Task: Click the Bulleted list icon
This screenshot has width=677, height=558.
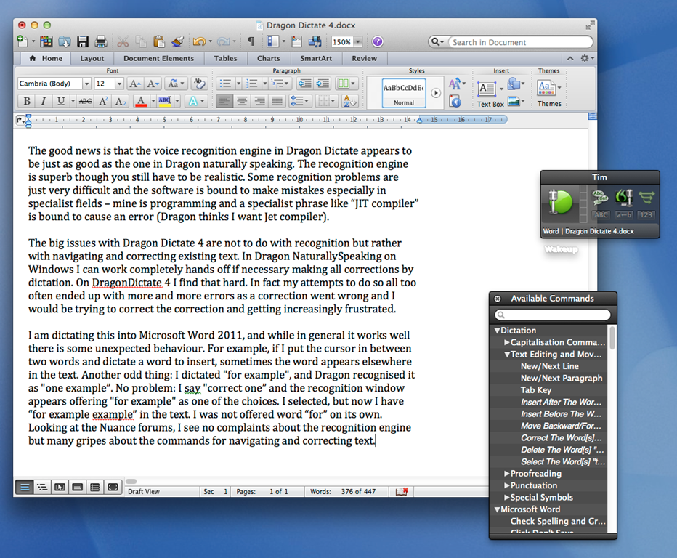Action: point(225,84)
